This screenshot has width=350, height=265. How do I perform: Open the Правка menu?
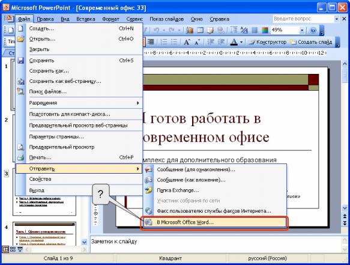point(45,19)
